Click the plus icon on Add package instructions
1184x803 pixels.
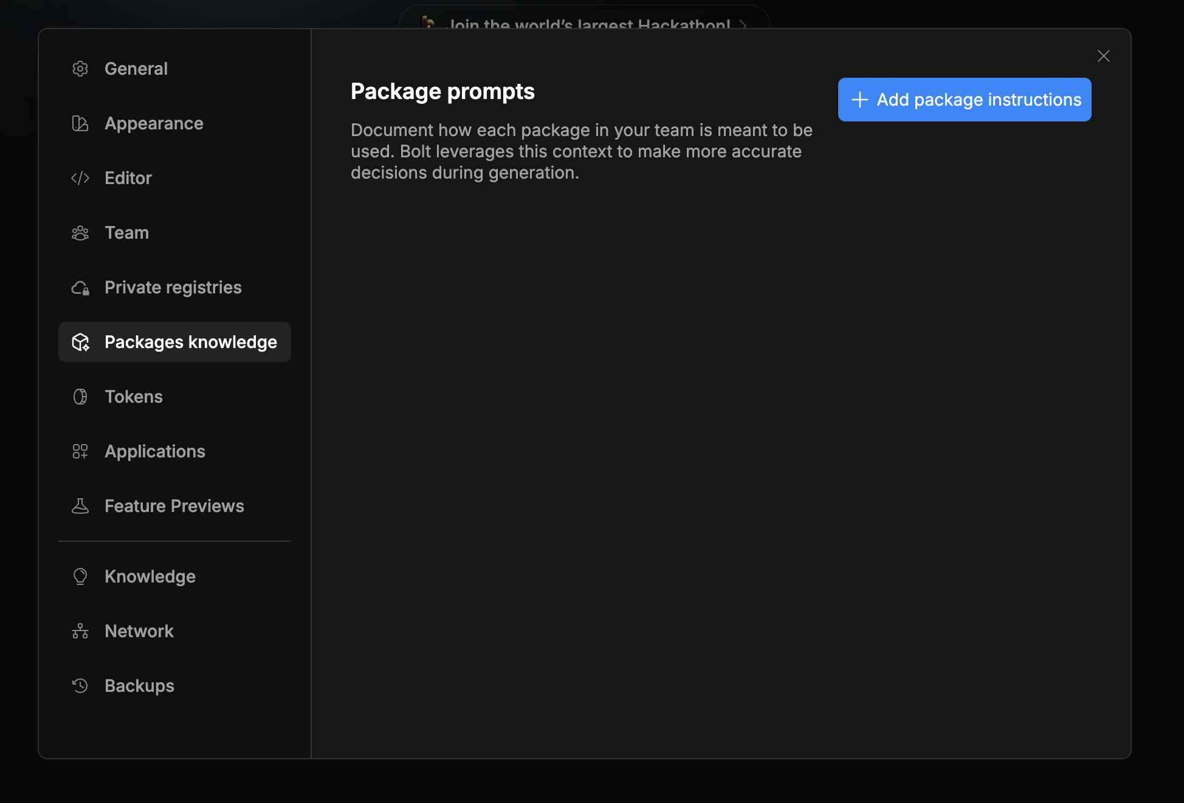[860, 100]
